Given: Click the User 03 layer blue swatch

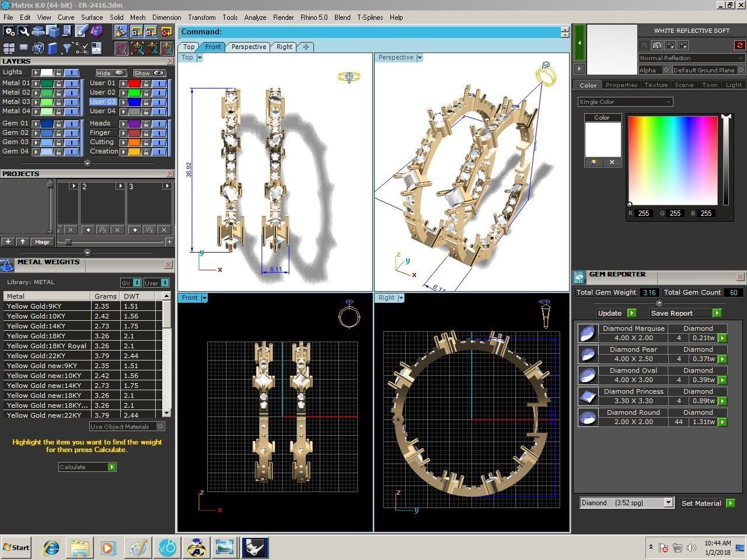Looking at the screenshot, I should [x=134, y=102].
